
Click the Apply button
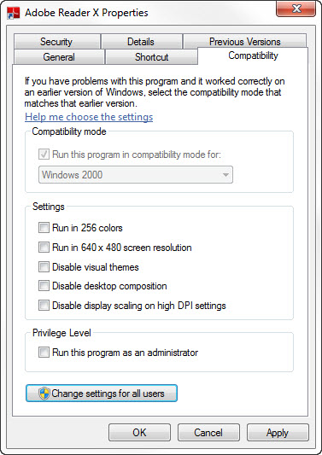(278, 433)
